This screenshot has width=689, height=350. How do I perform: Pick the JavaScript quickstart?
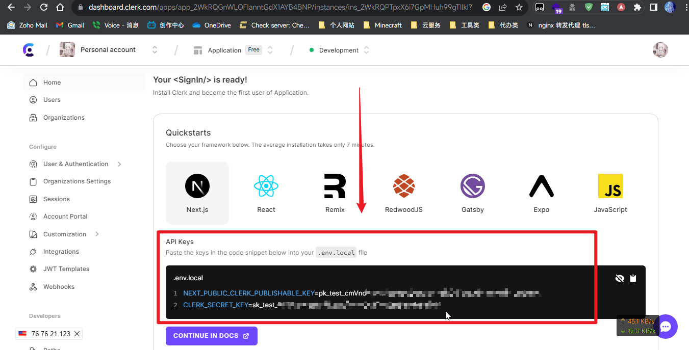point(610,193)
